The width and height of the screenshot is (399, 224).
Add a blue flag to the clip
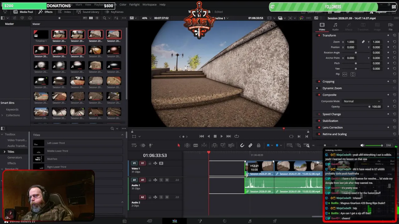pyautogui.click(x=268, y=145)
